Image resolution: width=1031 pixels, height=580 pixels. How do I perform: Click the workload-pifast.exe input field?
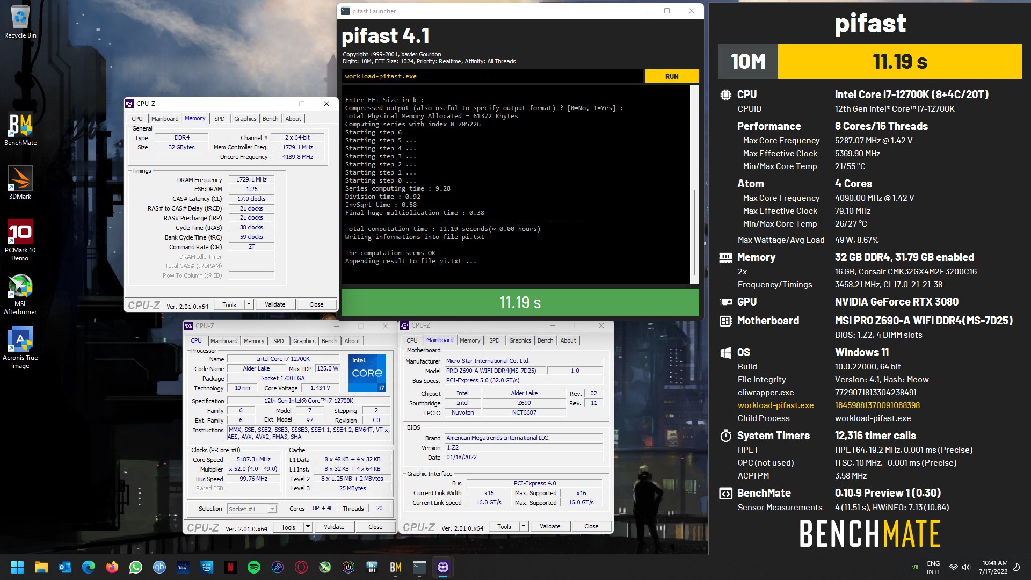tap(492, 76)
